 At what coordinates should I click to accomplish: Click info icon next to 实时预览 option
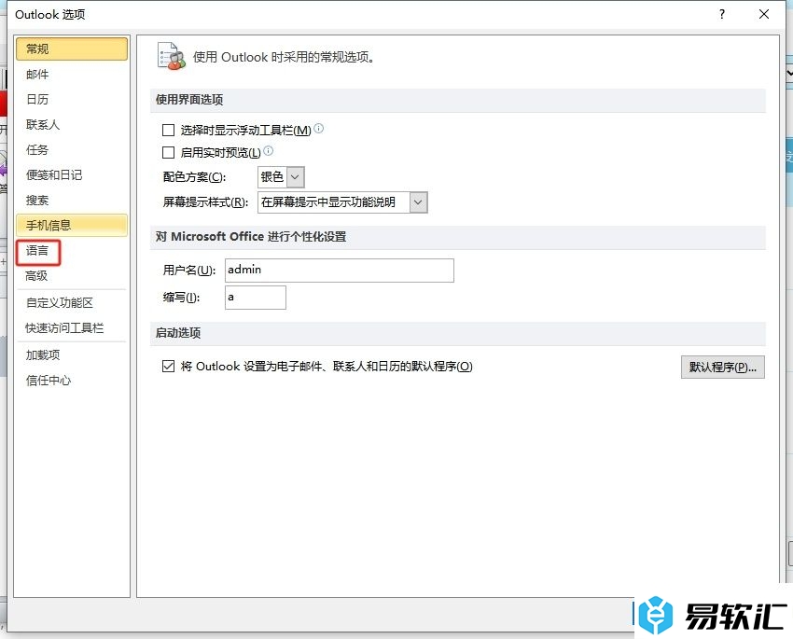[268, 150]
